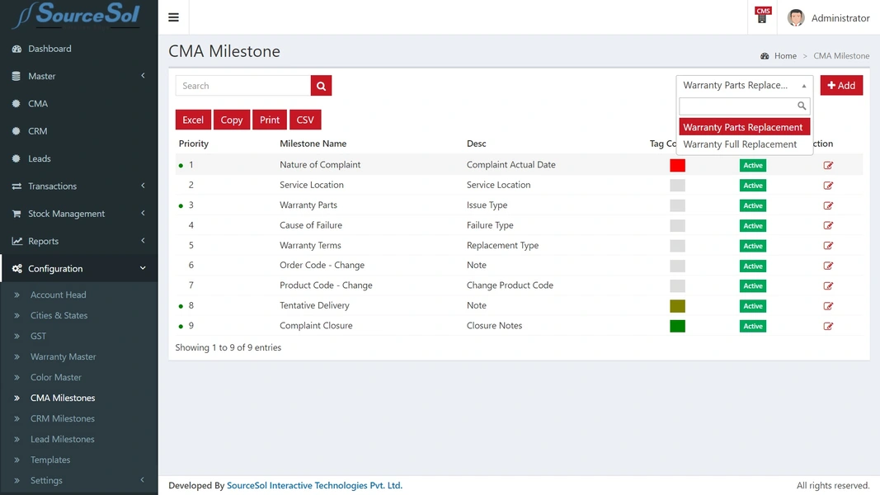
Task: Click the red tag color swatch
Action: point(677,165)
